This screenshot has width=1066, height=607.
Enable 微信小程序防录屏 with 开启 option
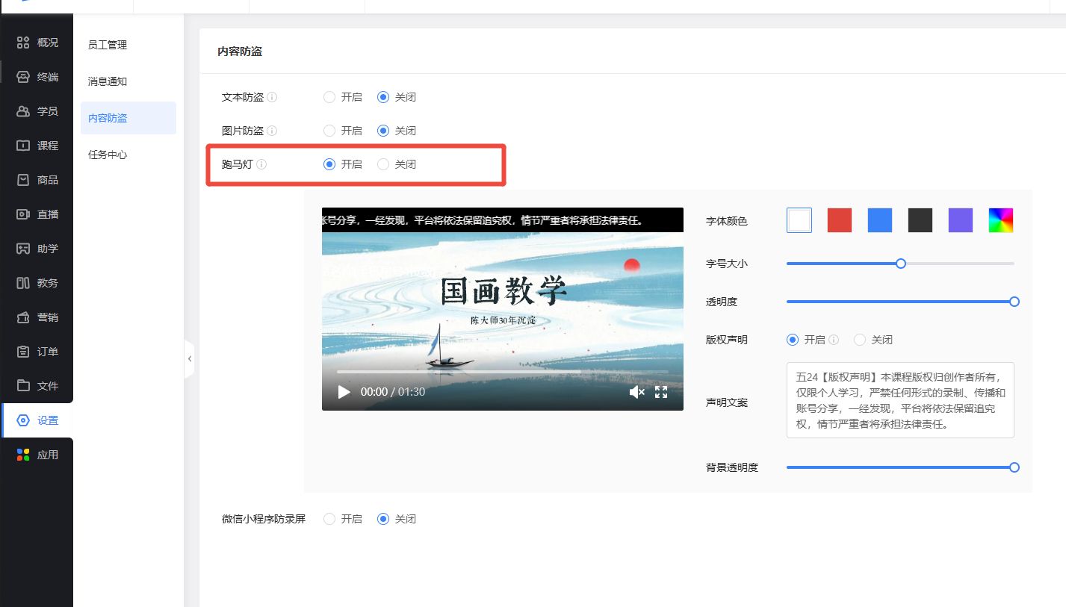point(329,519)
